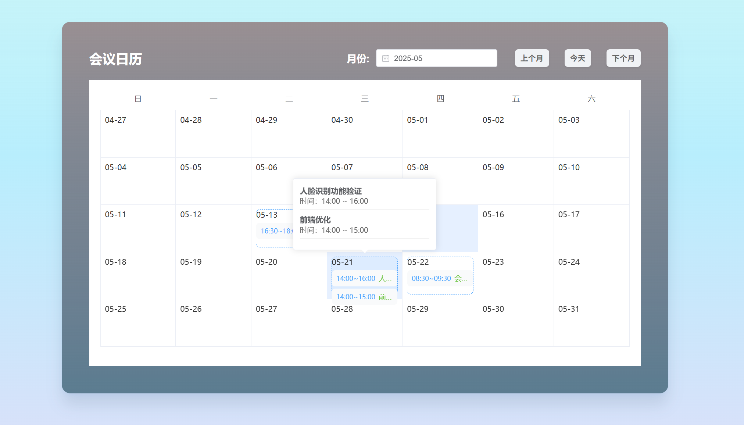
Task: Select the 05-31 date cell
Action: click(x=591, y=323)
